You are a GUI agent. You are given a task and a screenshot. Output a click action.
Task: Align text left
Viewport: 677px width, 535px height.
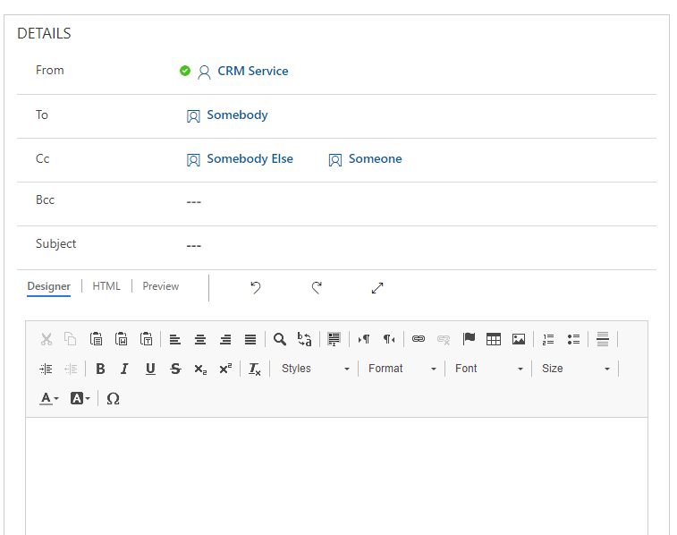175,339
